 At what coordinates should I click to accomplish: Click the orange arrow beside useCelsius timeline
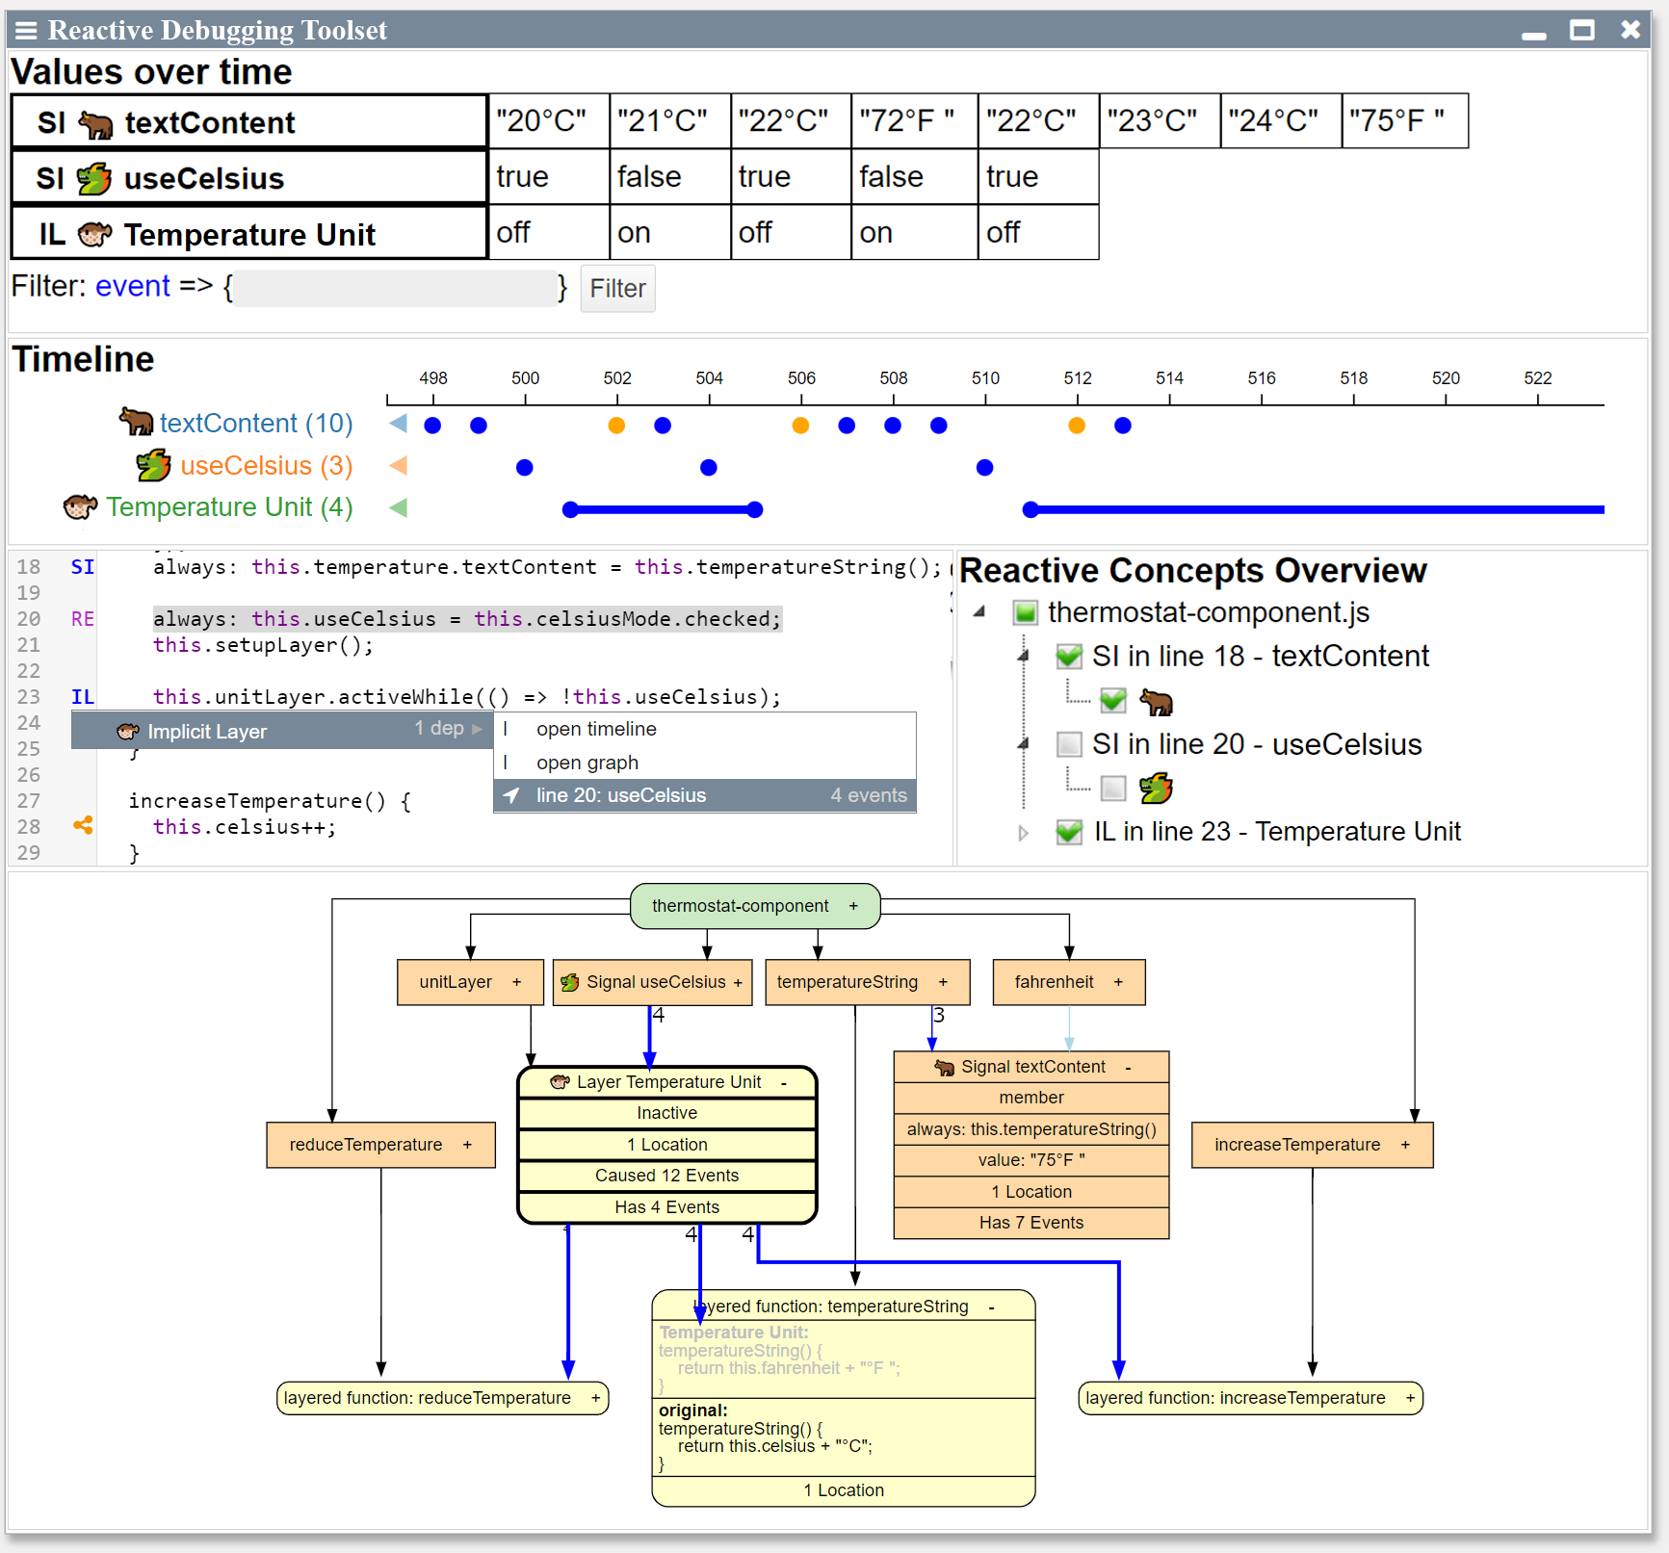(398, 466)
